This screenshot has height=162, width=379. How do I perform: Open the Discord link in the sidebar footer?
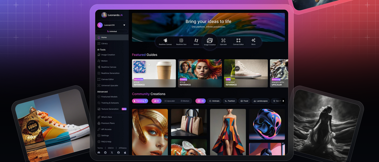99,152
